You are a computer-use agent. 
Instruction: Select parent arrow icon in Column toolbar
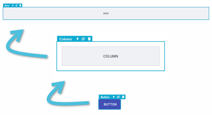[x=77, y=39]
